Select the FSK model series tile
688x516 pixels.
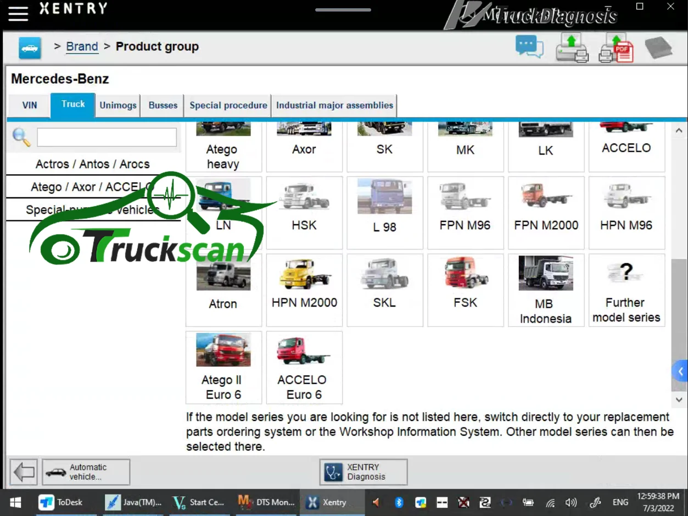pos(465,290)
